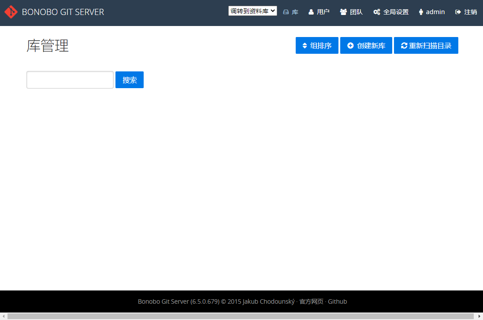Click the admin user profile icon

point(421,12)
